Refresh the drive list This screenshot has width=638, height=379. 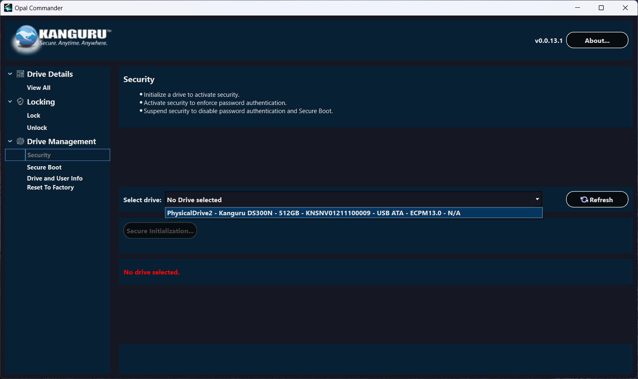pos(597,199)
